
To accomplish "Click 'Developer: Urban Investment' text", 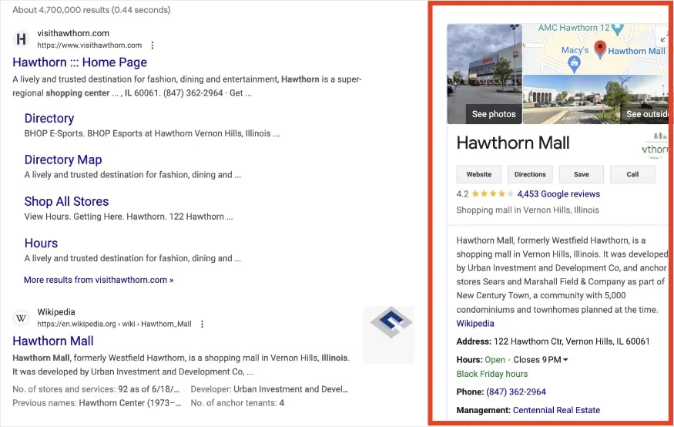I will 270,389.
